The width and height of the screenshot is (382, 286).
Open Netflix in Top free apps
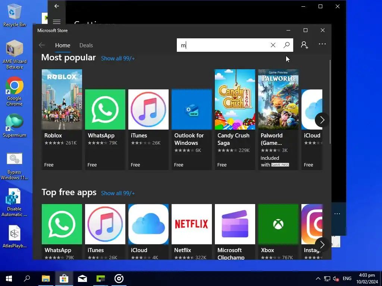click(192, 232)
